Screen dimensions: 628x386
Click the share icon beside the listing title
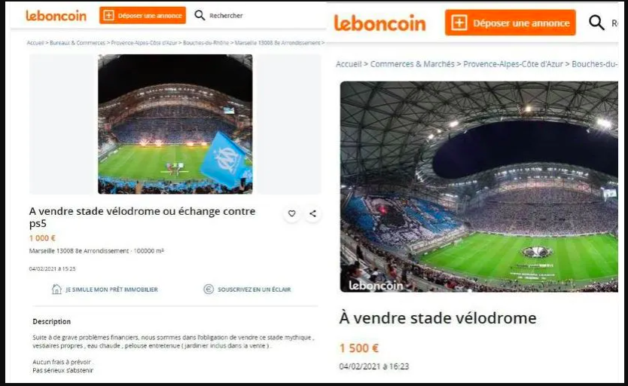pyautogui.click(x=312, y=213)
